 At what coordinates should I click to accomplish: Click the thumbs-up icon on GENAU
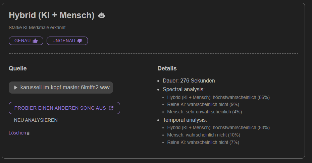pyautogui.click(x=35, y=41)
